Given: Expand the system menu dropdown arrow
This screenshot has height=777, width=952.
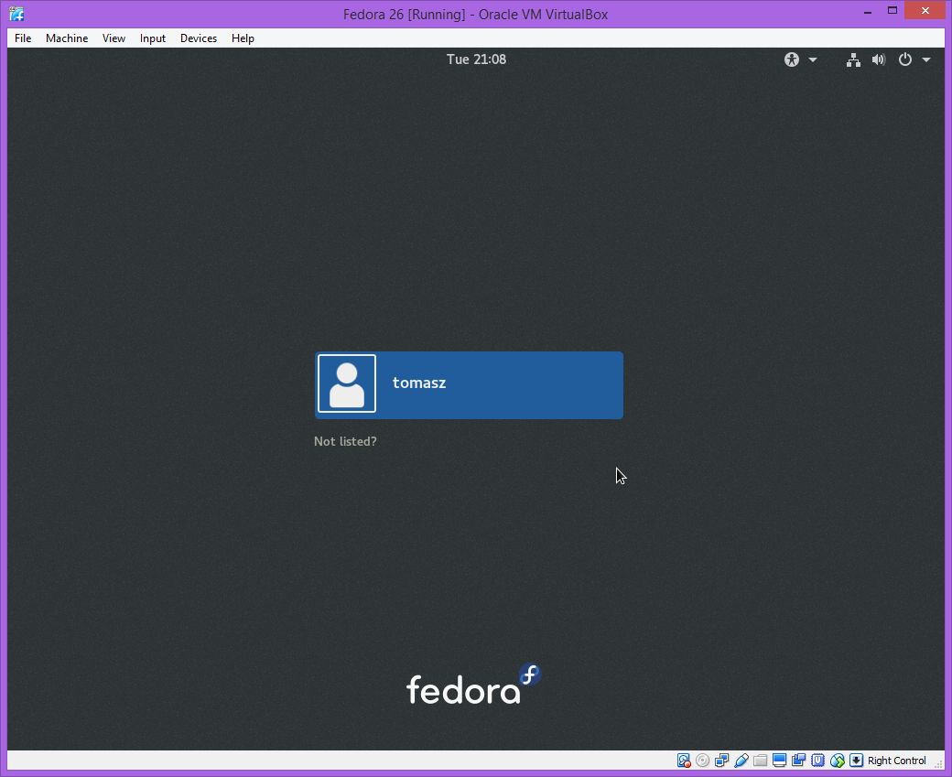Looking at the screenshot, I should (926, 59).
